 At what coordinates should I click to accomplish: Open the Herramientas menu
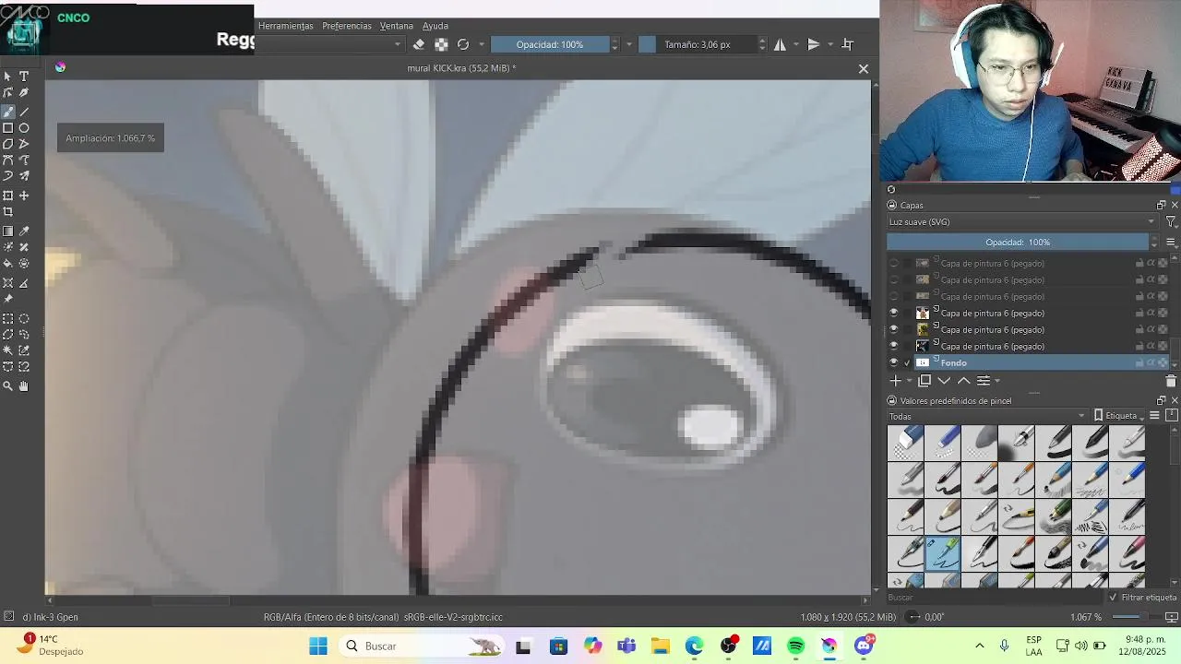[285, 26]
